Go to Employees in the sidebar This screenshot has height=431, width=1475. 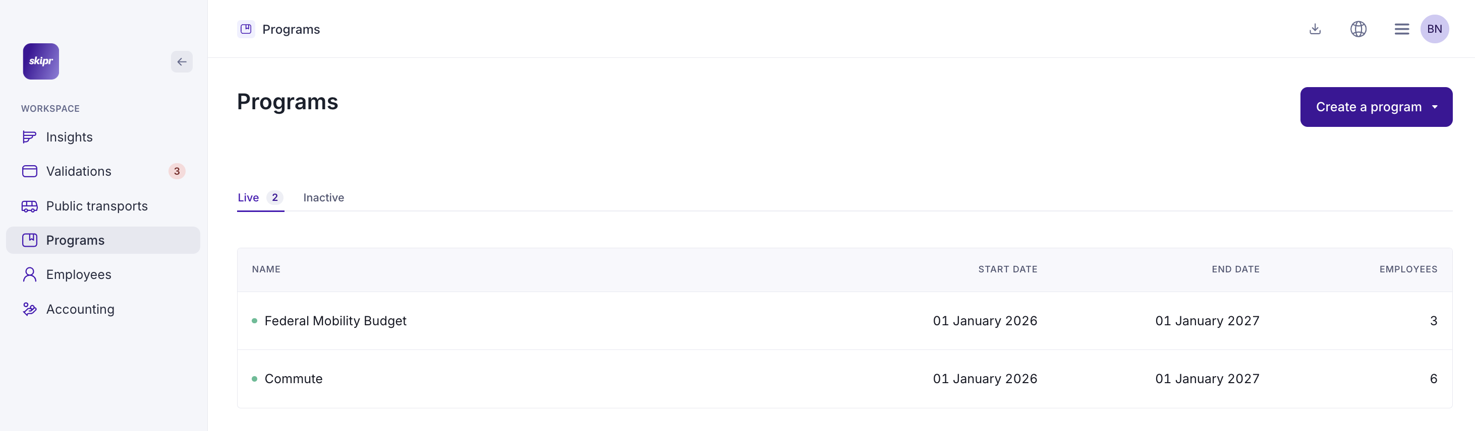[x=79, y=275]
